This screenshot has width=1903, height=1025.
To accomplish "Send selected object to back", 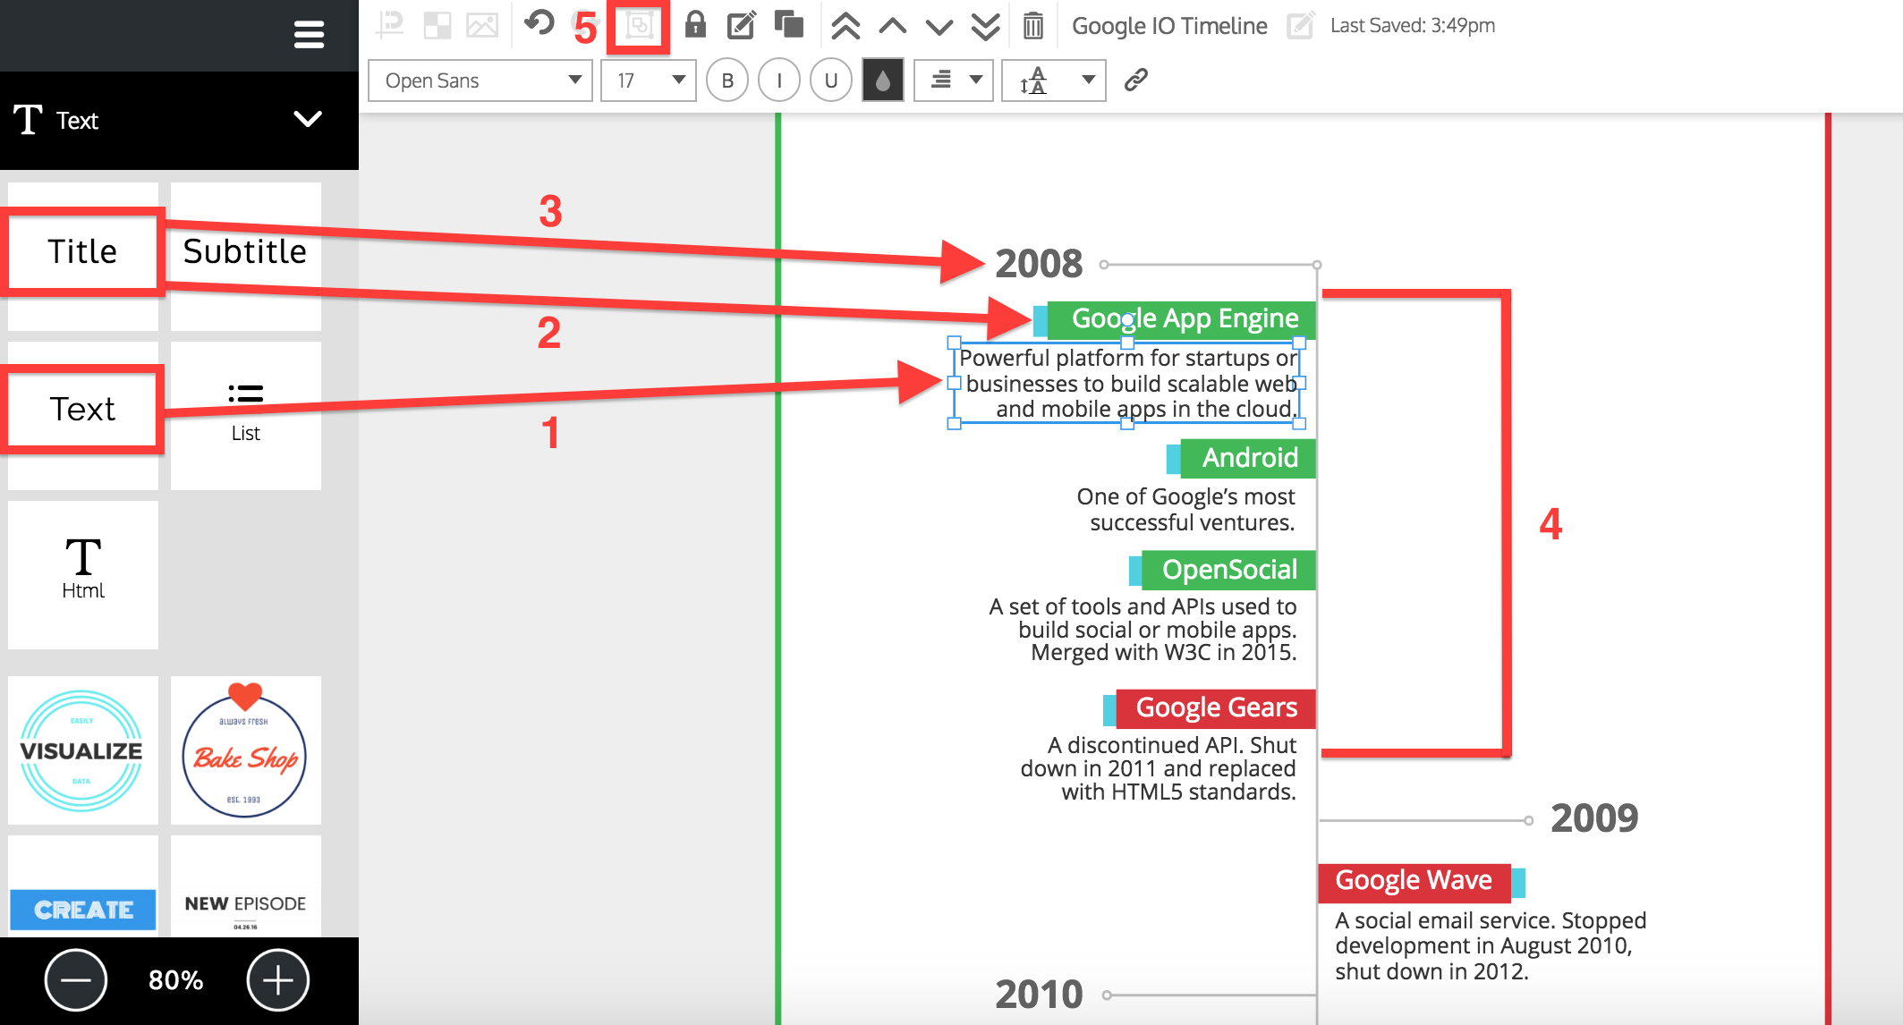I will click(x=985, y=26).
